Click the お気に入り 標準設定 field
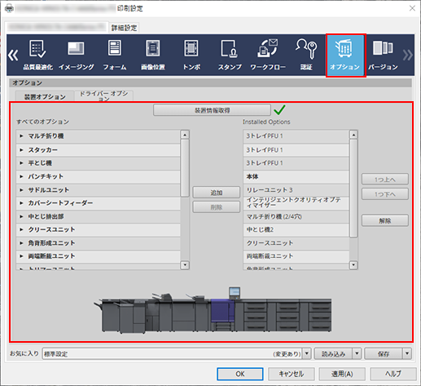Screen dimensions: 421x386 tap(173, 353)
